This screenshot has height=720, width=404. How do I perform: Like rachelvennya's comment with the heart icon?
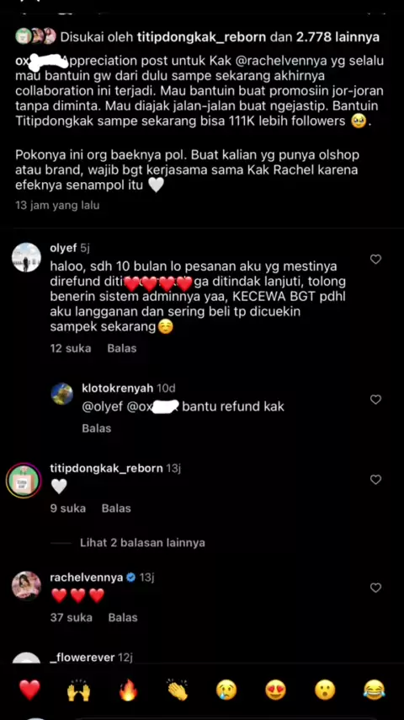pyautogui.click(x=375, y=588)
